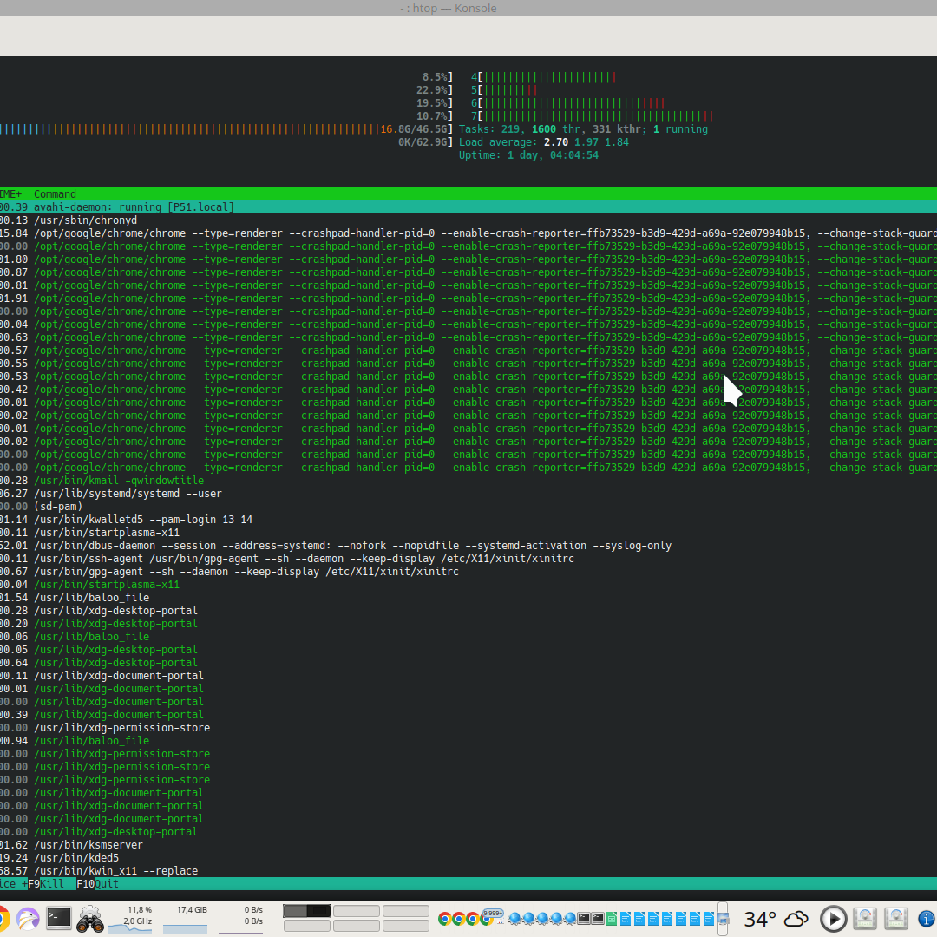Image resolution: width=937 pixels, height=937 pixels.
Task: Open the Falkon bird icon in taskbar
Action: point(28,919)
